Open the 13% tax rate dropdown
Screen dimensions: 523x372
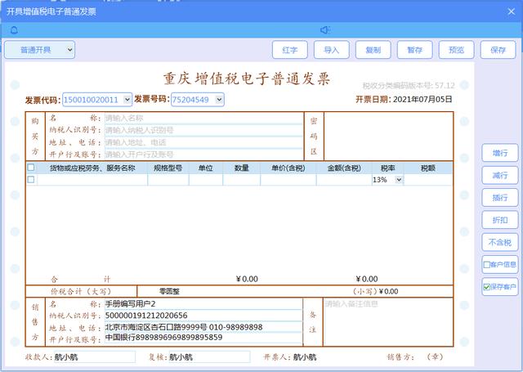399,180
